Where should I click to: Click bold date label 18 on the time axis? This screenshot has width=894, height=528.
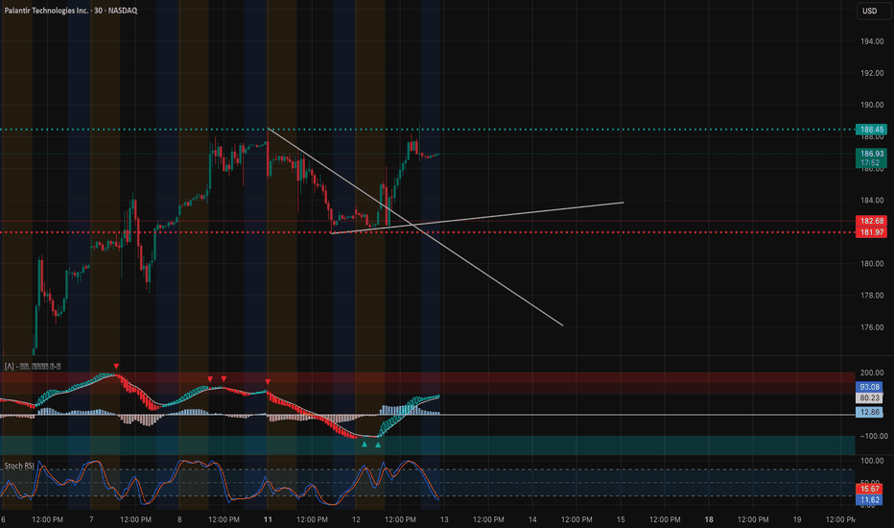(709, 520)
